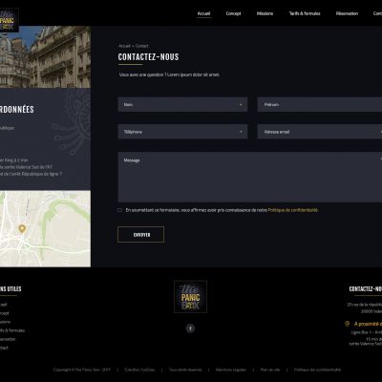Focus the Adresse email input field
382x382 pixels.
pyautogui.click(x=320, y=132)
